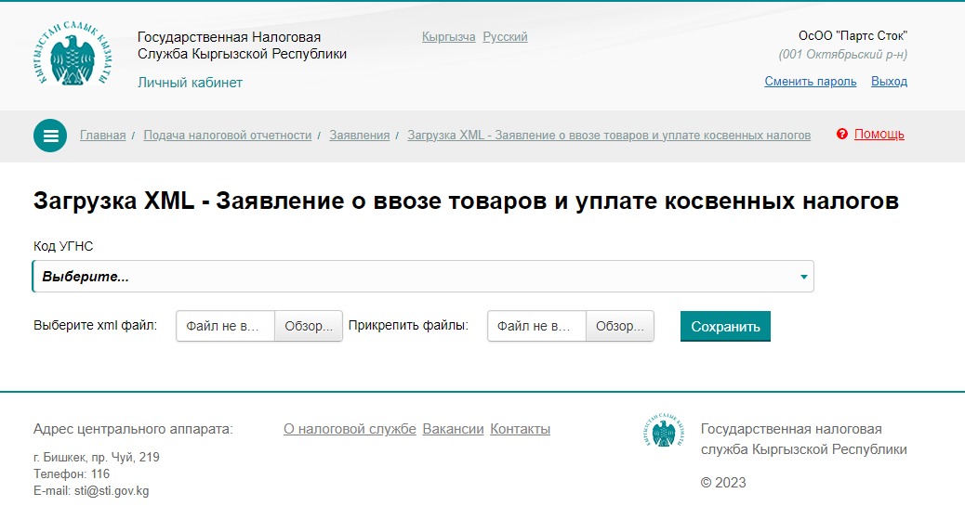Viewport: 965px width, 532px height.
Task: Log out via Выход link
Action: pos(889,82)
